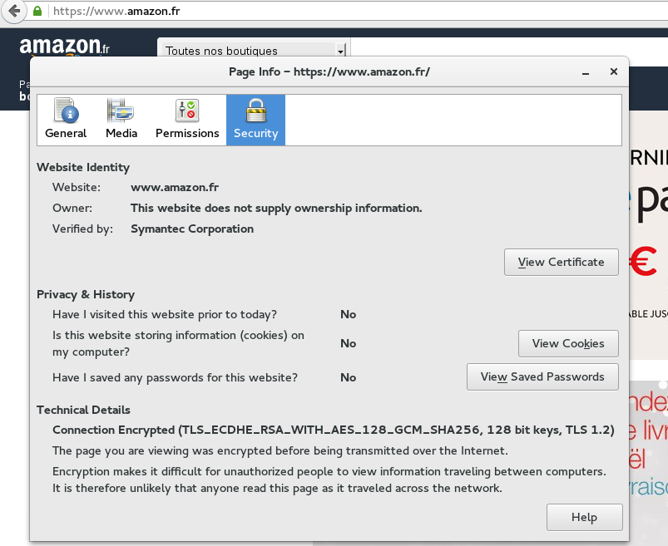Open View Cookies
The image size is (668, 546).
568,343
